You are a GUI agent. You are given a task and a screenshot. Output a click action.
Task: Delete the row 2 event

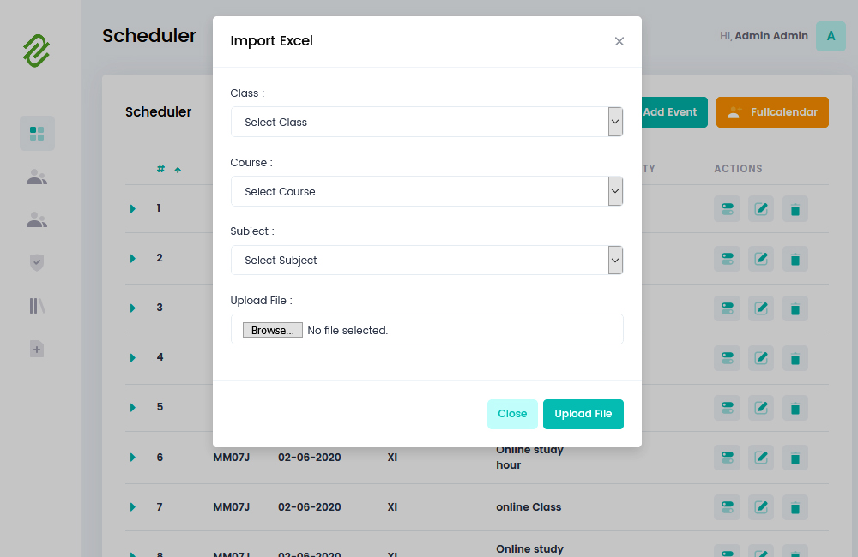[x=795, y=259]
